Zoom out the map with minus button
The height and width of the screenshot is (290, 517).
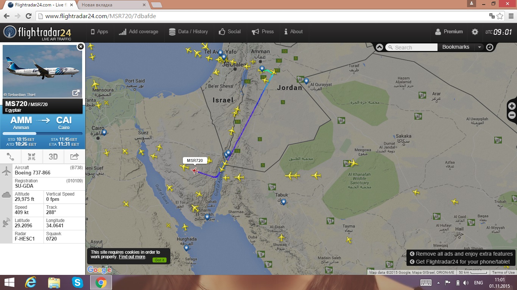[512, 115]
